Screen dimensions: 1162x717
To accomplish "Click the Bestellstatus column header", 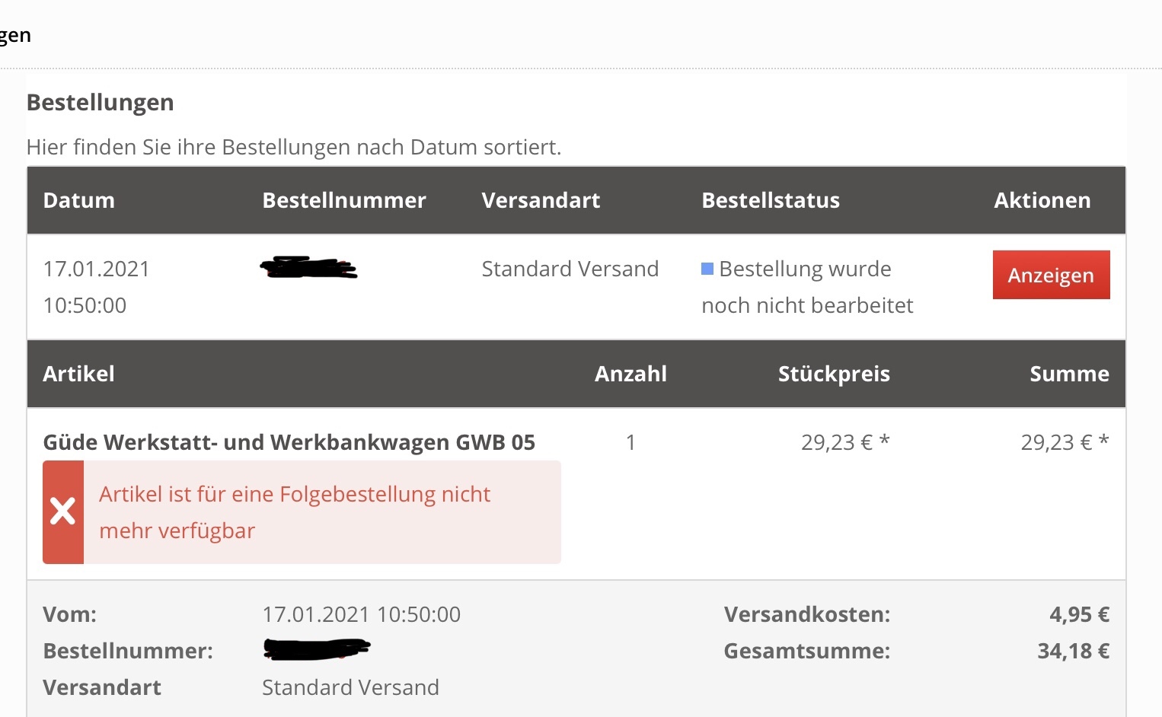I will (x=770, y=200).
